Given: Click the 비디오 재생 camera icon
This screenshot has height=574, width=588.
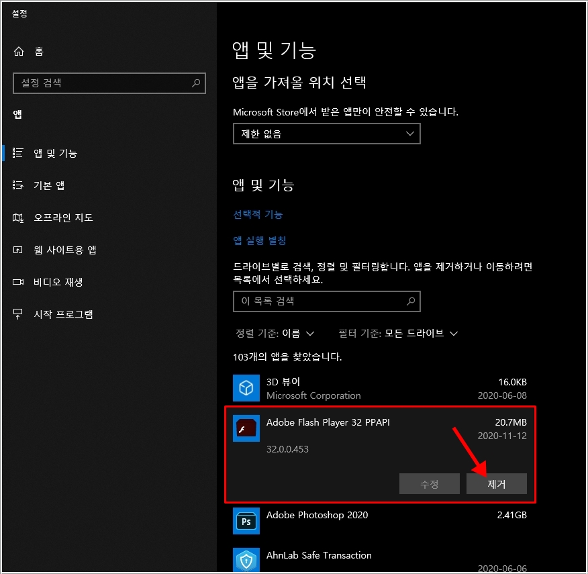Looking at the screenshot, I should point(17,282).
